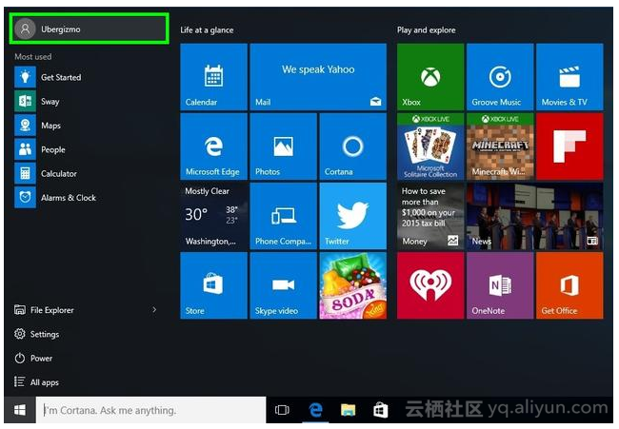This screenshot has height=429, width=619.
Task: Open the OneNote tile
Action: [500, 285]
